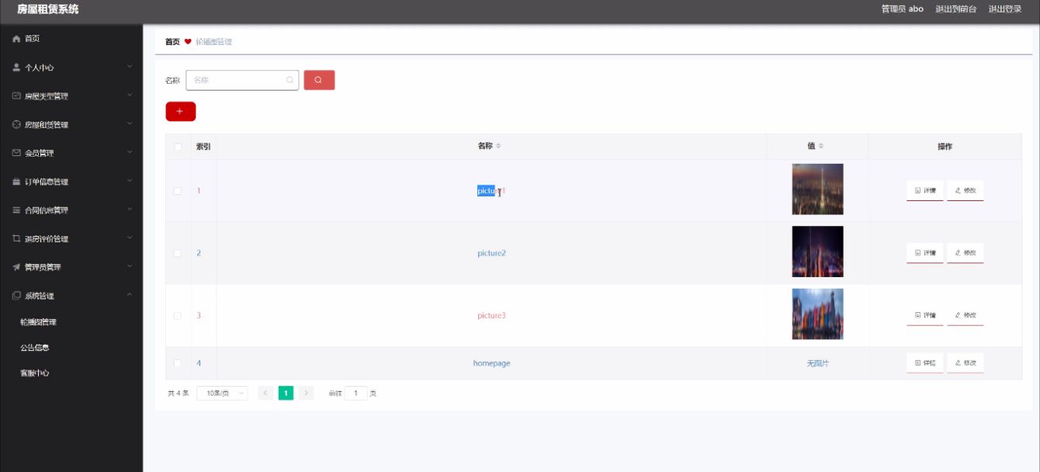Screen dimensions: 1040x472
Task: Check the homepage row checkbox
Action: (178, 363)
